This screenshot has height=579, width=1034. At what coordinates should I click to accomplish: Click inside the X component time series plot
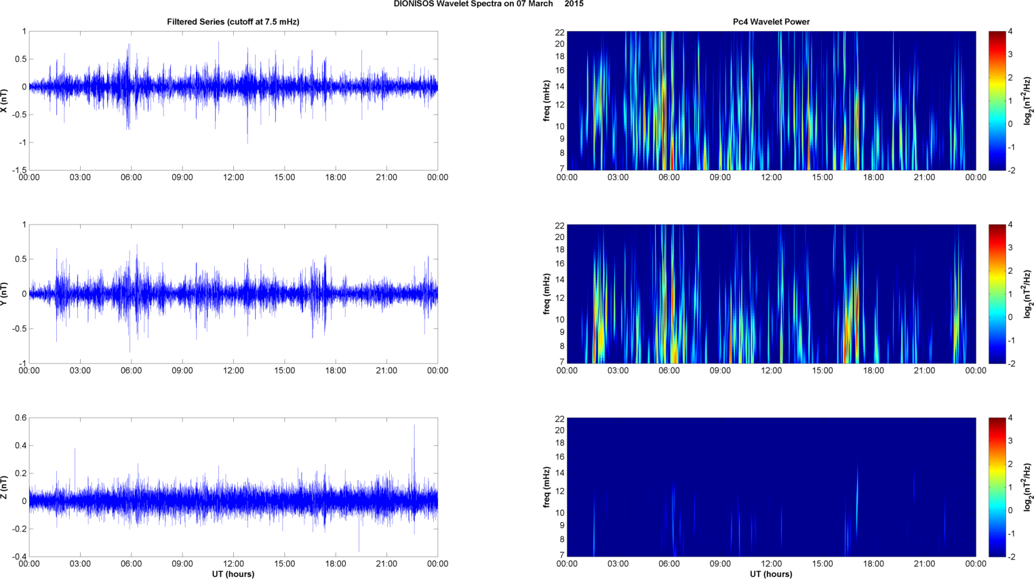click(233, 100)
